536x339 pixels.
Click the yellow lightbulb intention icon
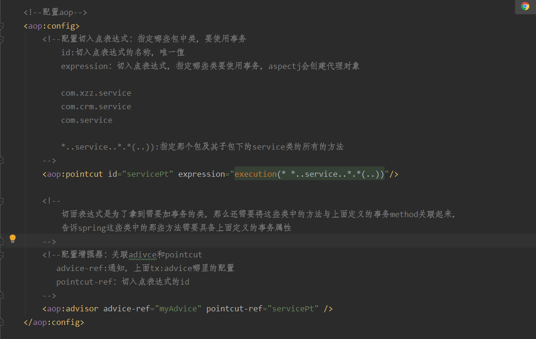(x=13, y=239)
